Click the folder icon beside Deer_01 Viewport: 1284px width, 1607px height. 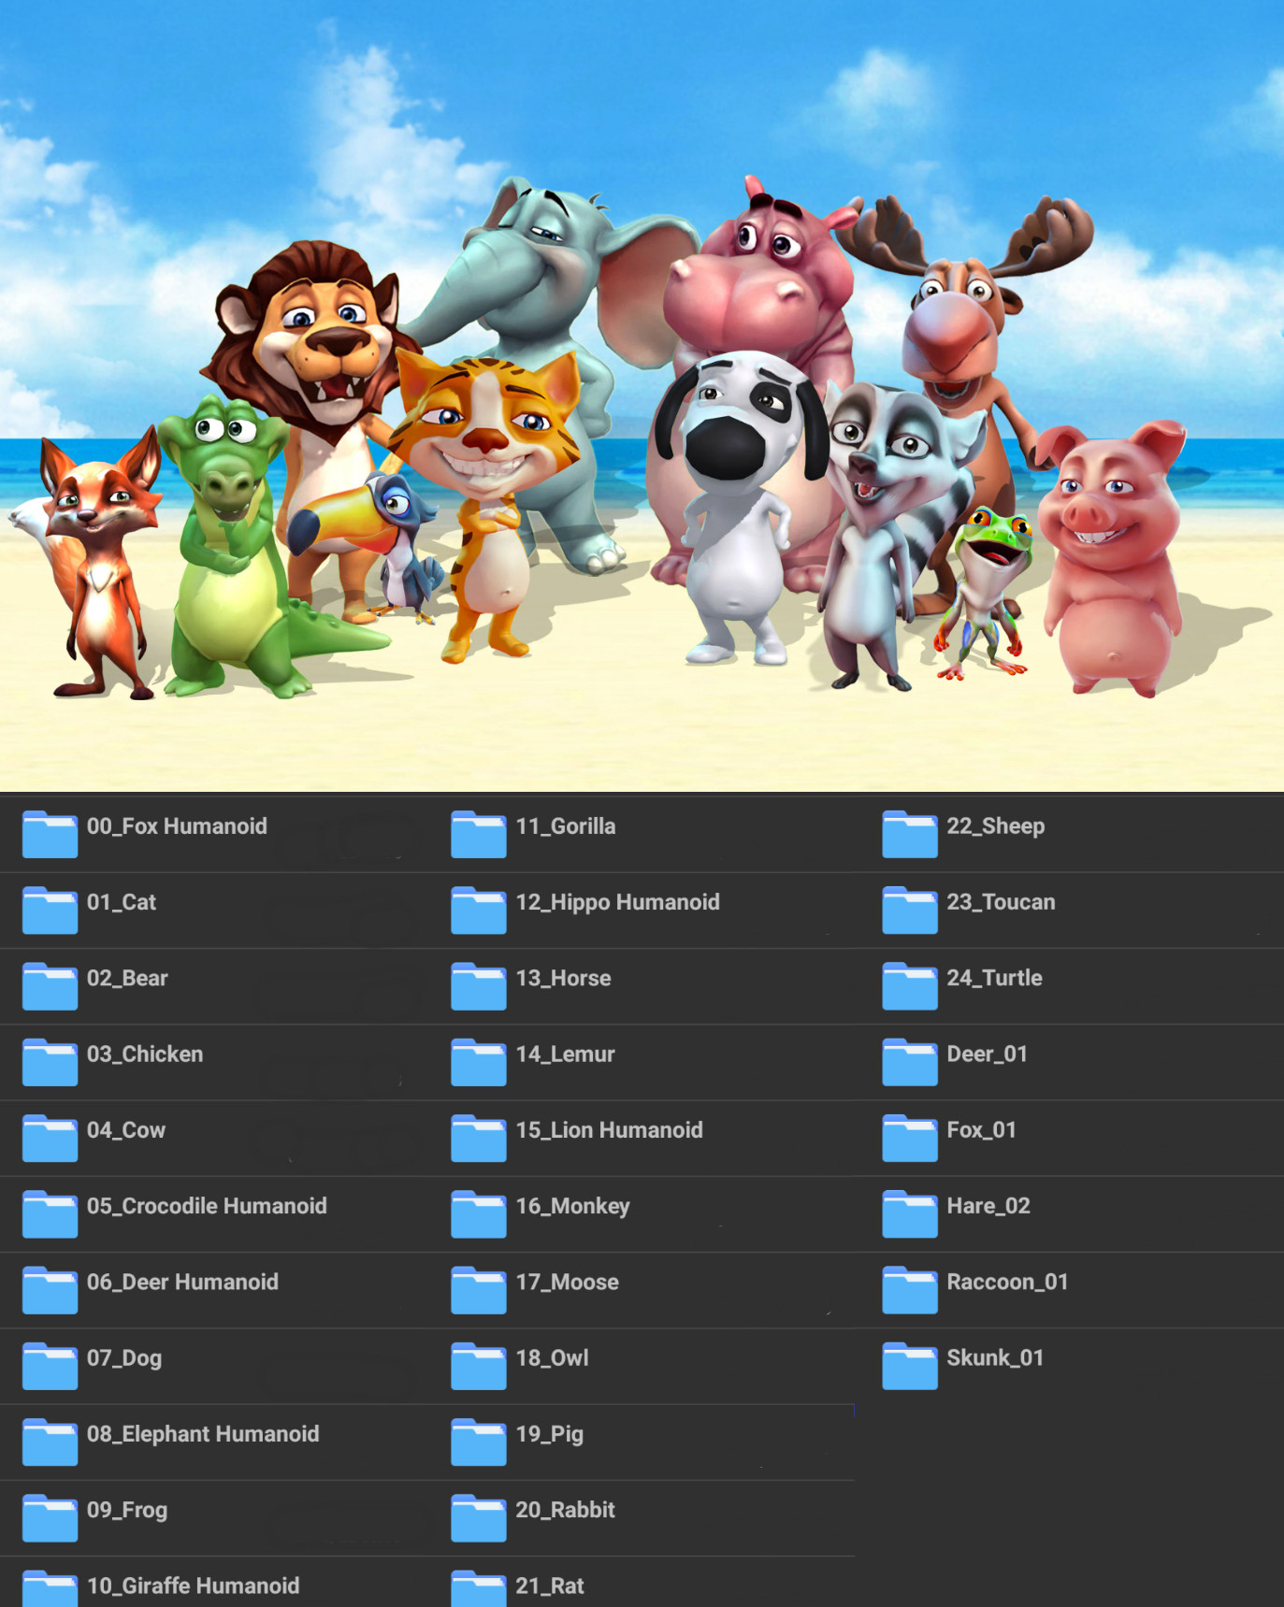point(910,1061)
